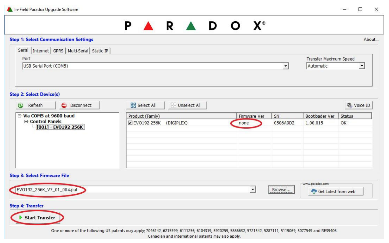
Task: Click the Status column header
Action: pyautogui.click(x=355, y=116)
